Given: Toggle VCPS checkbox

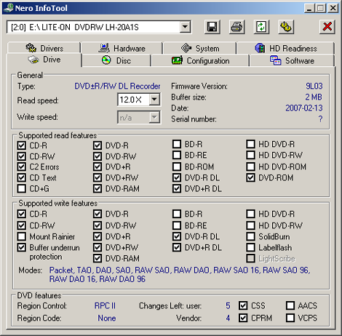Looking at the screenshot, I should point(290,318).
